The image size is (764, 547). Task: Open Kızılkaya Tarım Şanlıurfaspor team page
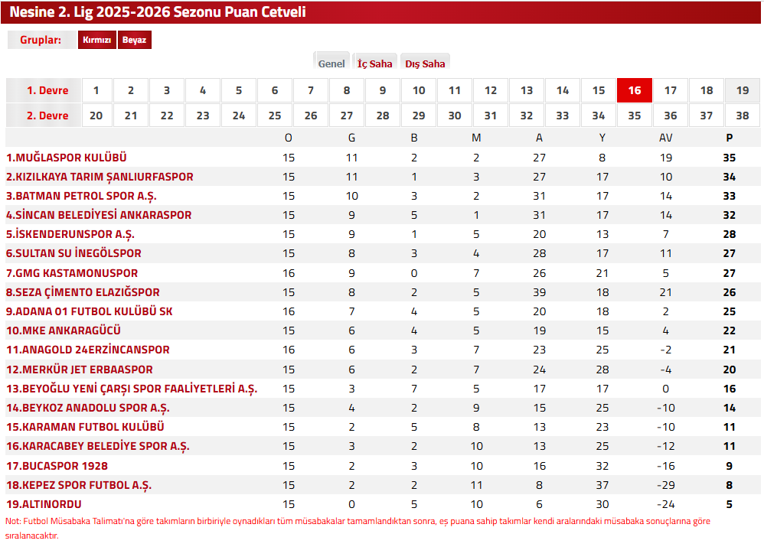click(100, 177)
